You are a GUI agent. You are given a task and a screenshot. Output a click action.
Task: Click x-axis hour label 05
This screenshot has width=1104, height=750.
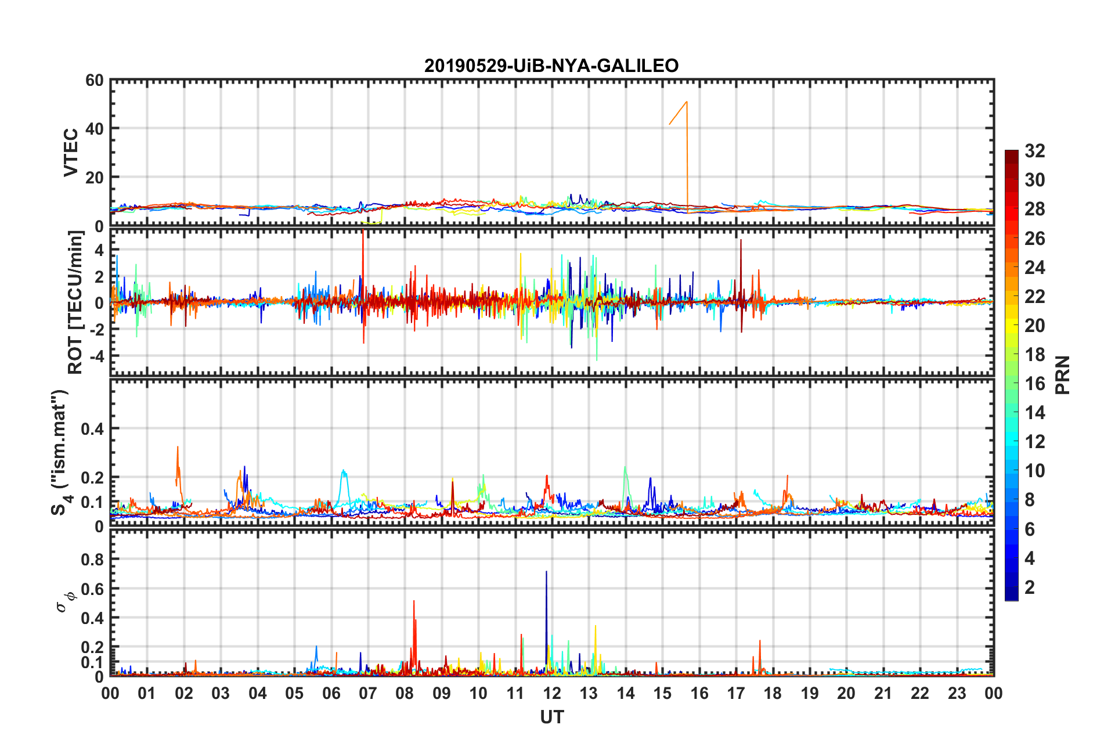tap(294, 693)
